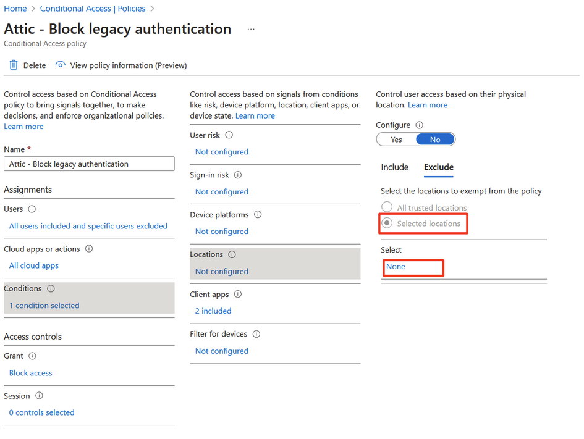The image size is (584, 439).
Task: Switch to the Include tab
Action: click(x=394, y=167)
